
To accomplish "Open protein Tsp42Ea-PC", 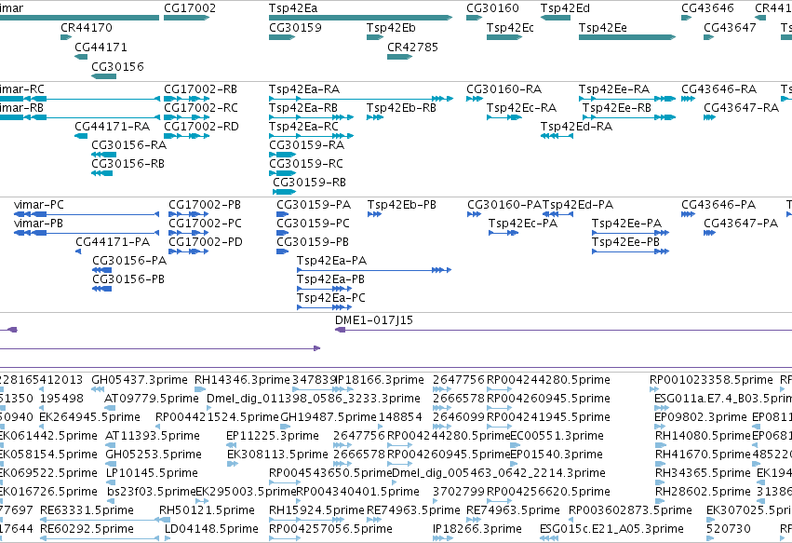I will pyautogui.click(x=330, y=298).
